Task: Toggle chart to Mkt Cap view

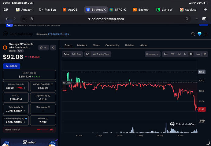Action: pos(76,54)
